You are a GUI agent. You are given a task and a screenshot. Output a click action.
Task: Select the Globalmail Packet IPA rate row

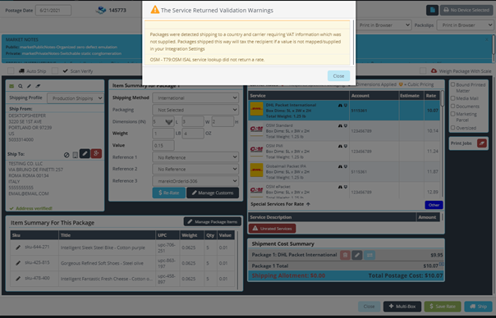click(x=344, y=171)
